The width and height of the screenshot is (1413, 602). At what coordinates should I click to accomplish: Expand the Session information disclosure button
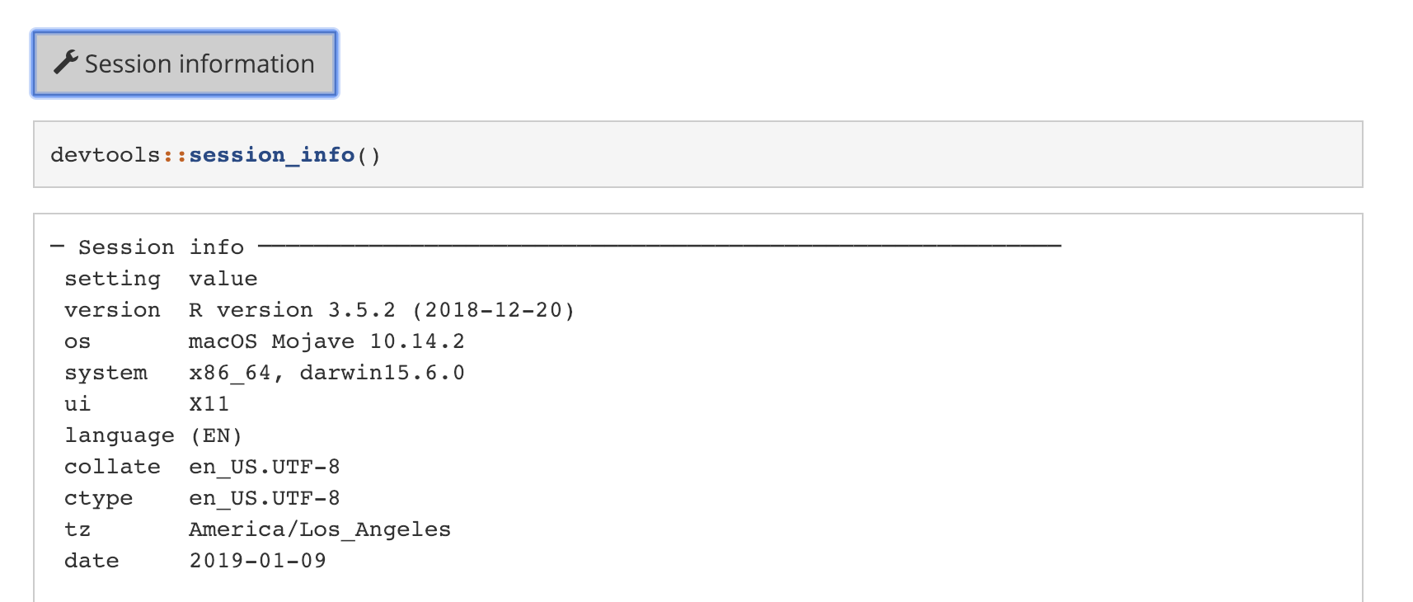[x=183, y=63]
